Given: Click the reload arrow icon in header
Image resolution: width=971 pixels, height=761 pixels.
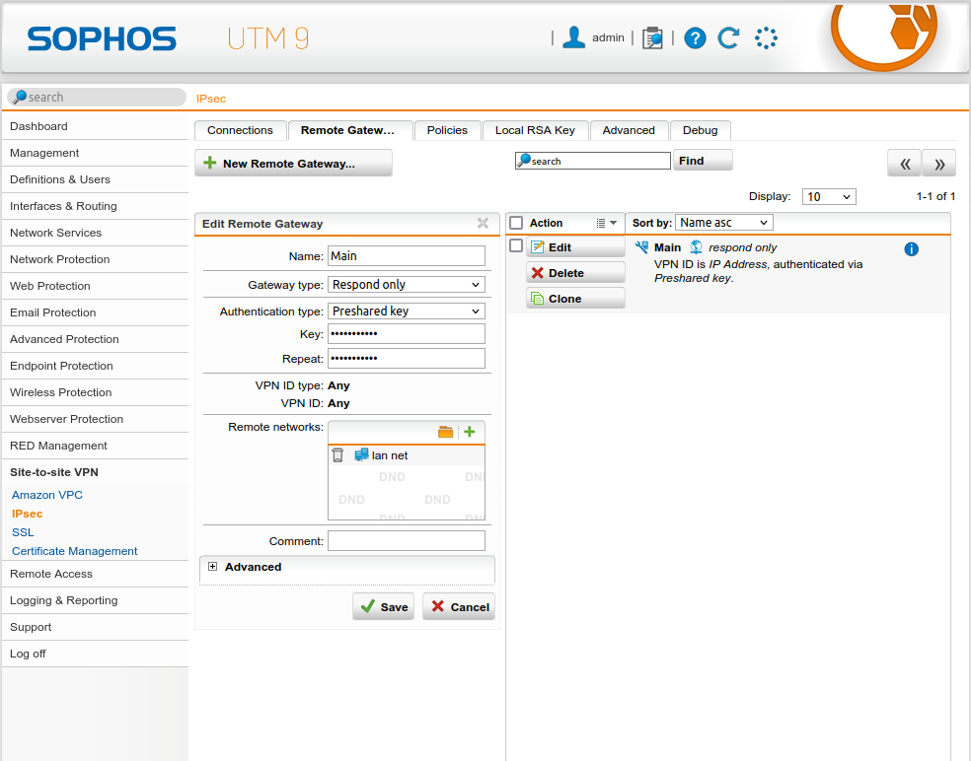Looking at the screenshot, I should [728, 38].
